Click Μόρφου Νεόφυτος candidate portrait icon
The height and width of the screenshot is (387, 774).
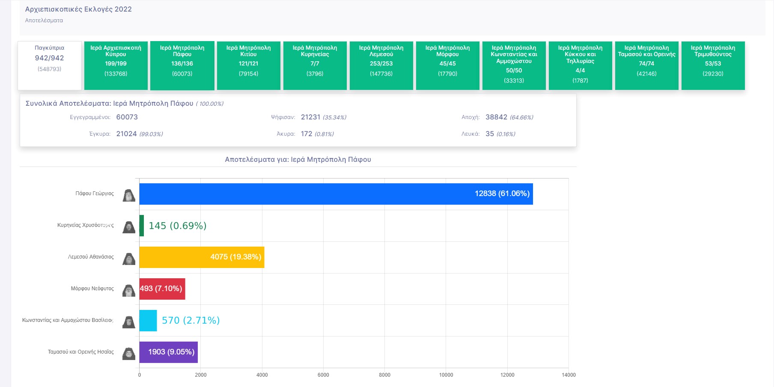click(129, 290)
